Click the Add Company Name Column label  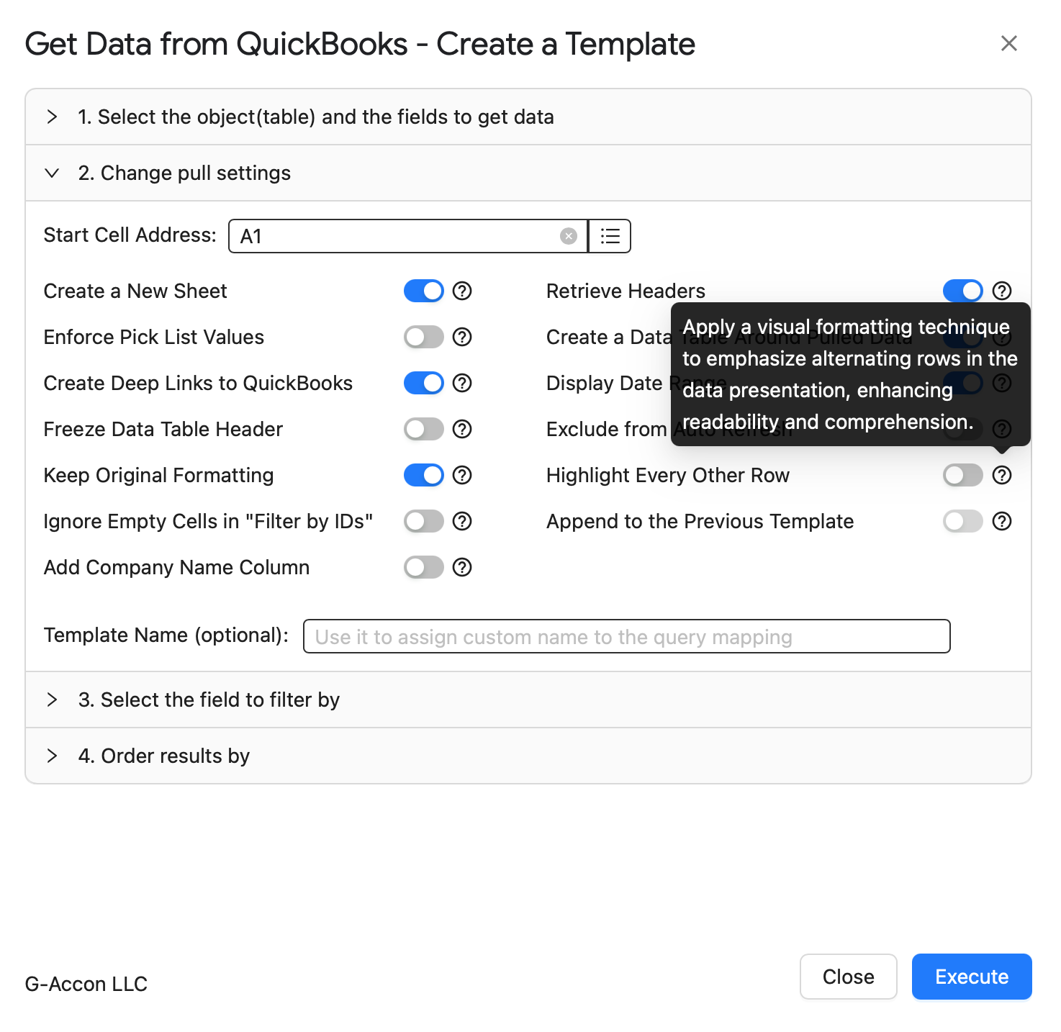[x=176, y=567]
